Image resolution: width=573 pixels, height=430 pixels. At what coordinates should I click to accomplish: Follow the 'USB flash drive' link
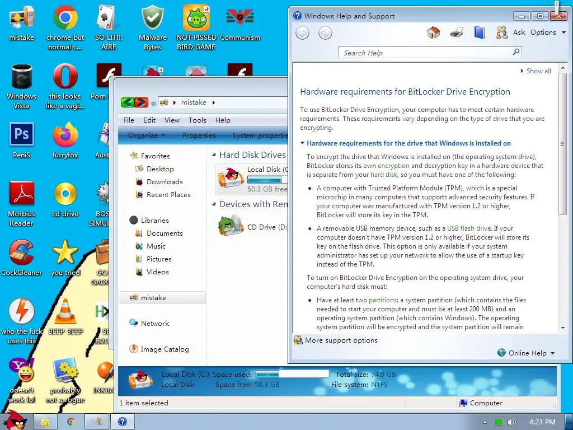pos(469,228)
